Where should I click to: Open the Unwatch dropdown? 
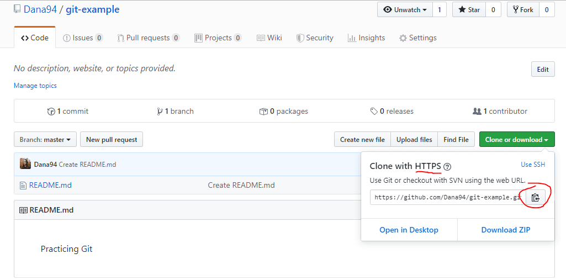(x=405, y=10)
